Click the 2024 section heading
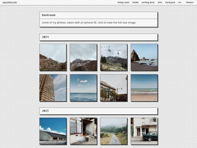This screenshot has width=197, height=148. (45, 37)
